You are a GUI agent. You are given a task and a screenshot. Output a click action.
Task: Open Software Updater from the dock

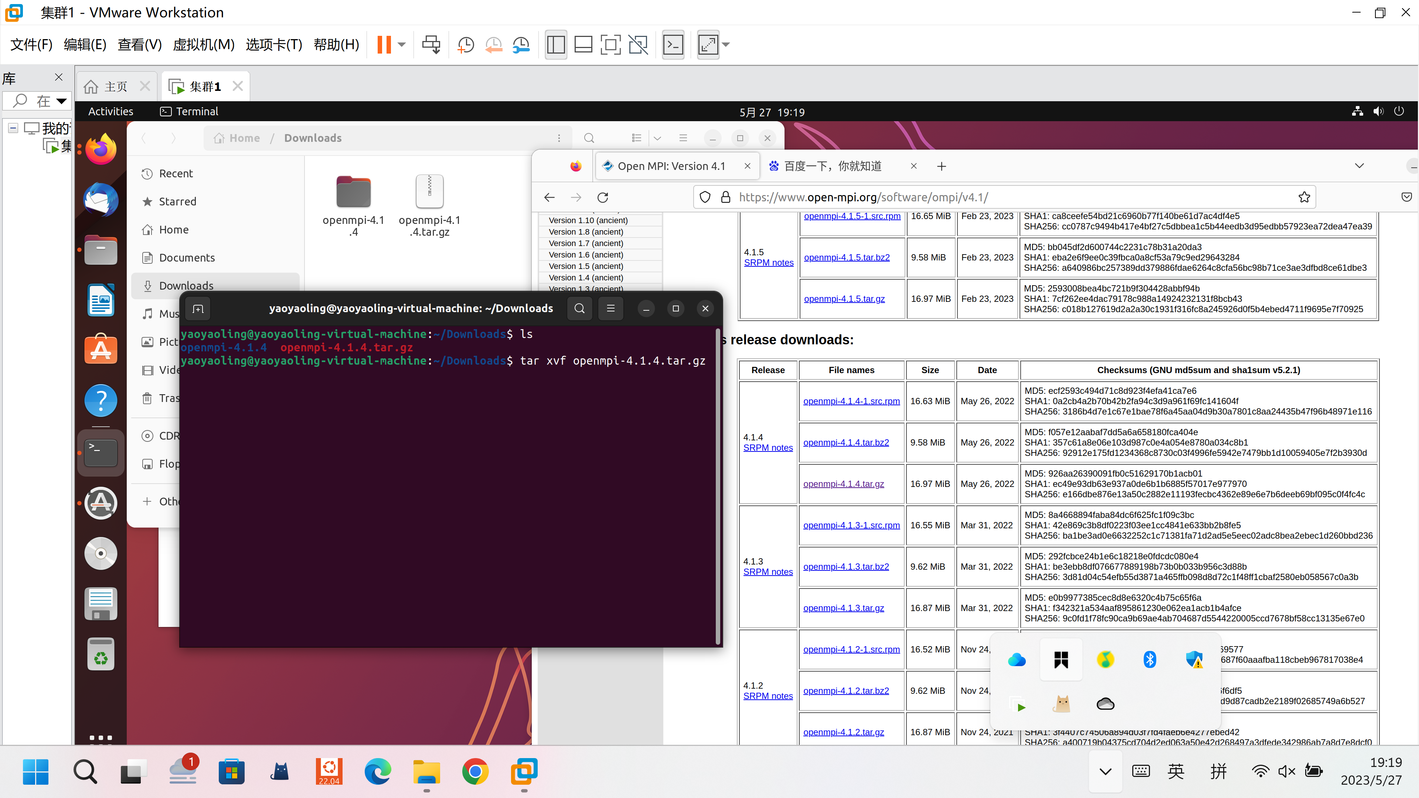(101, 503)
